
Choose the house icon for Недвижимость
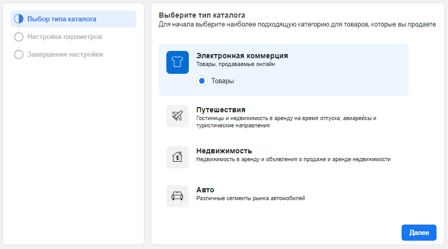click(x=177, y=157)
